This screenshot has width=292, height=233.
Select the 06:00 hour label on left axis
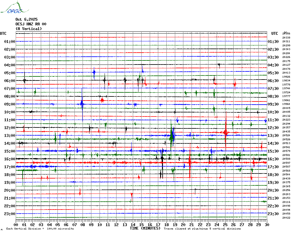pyautogui.click(x=10, y=81)
